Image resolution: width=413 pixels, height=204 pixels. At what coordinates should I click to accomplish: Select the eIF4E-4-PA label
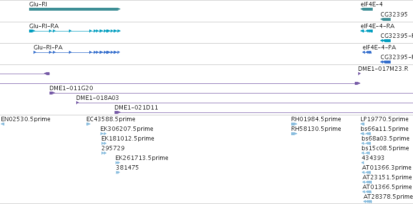pyautogui.click(x=380, y=47)
